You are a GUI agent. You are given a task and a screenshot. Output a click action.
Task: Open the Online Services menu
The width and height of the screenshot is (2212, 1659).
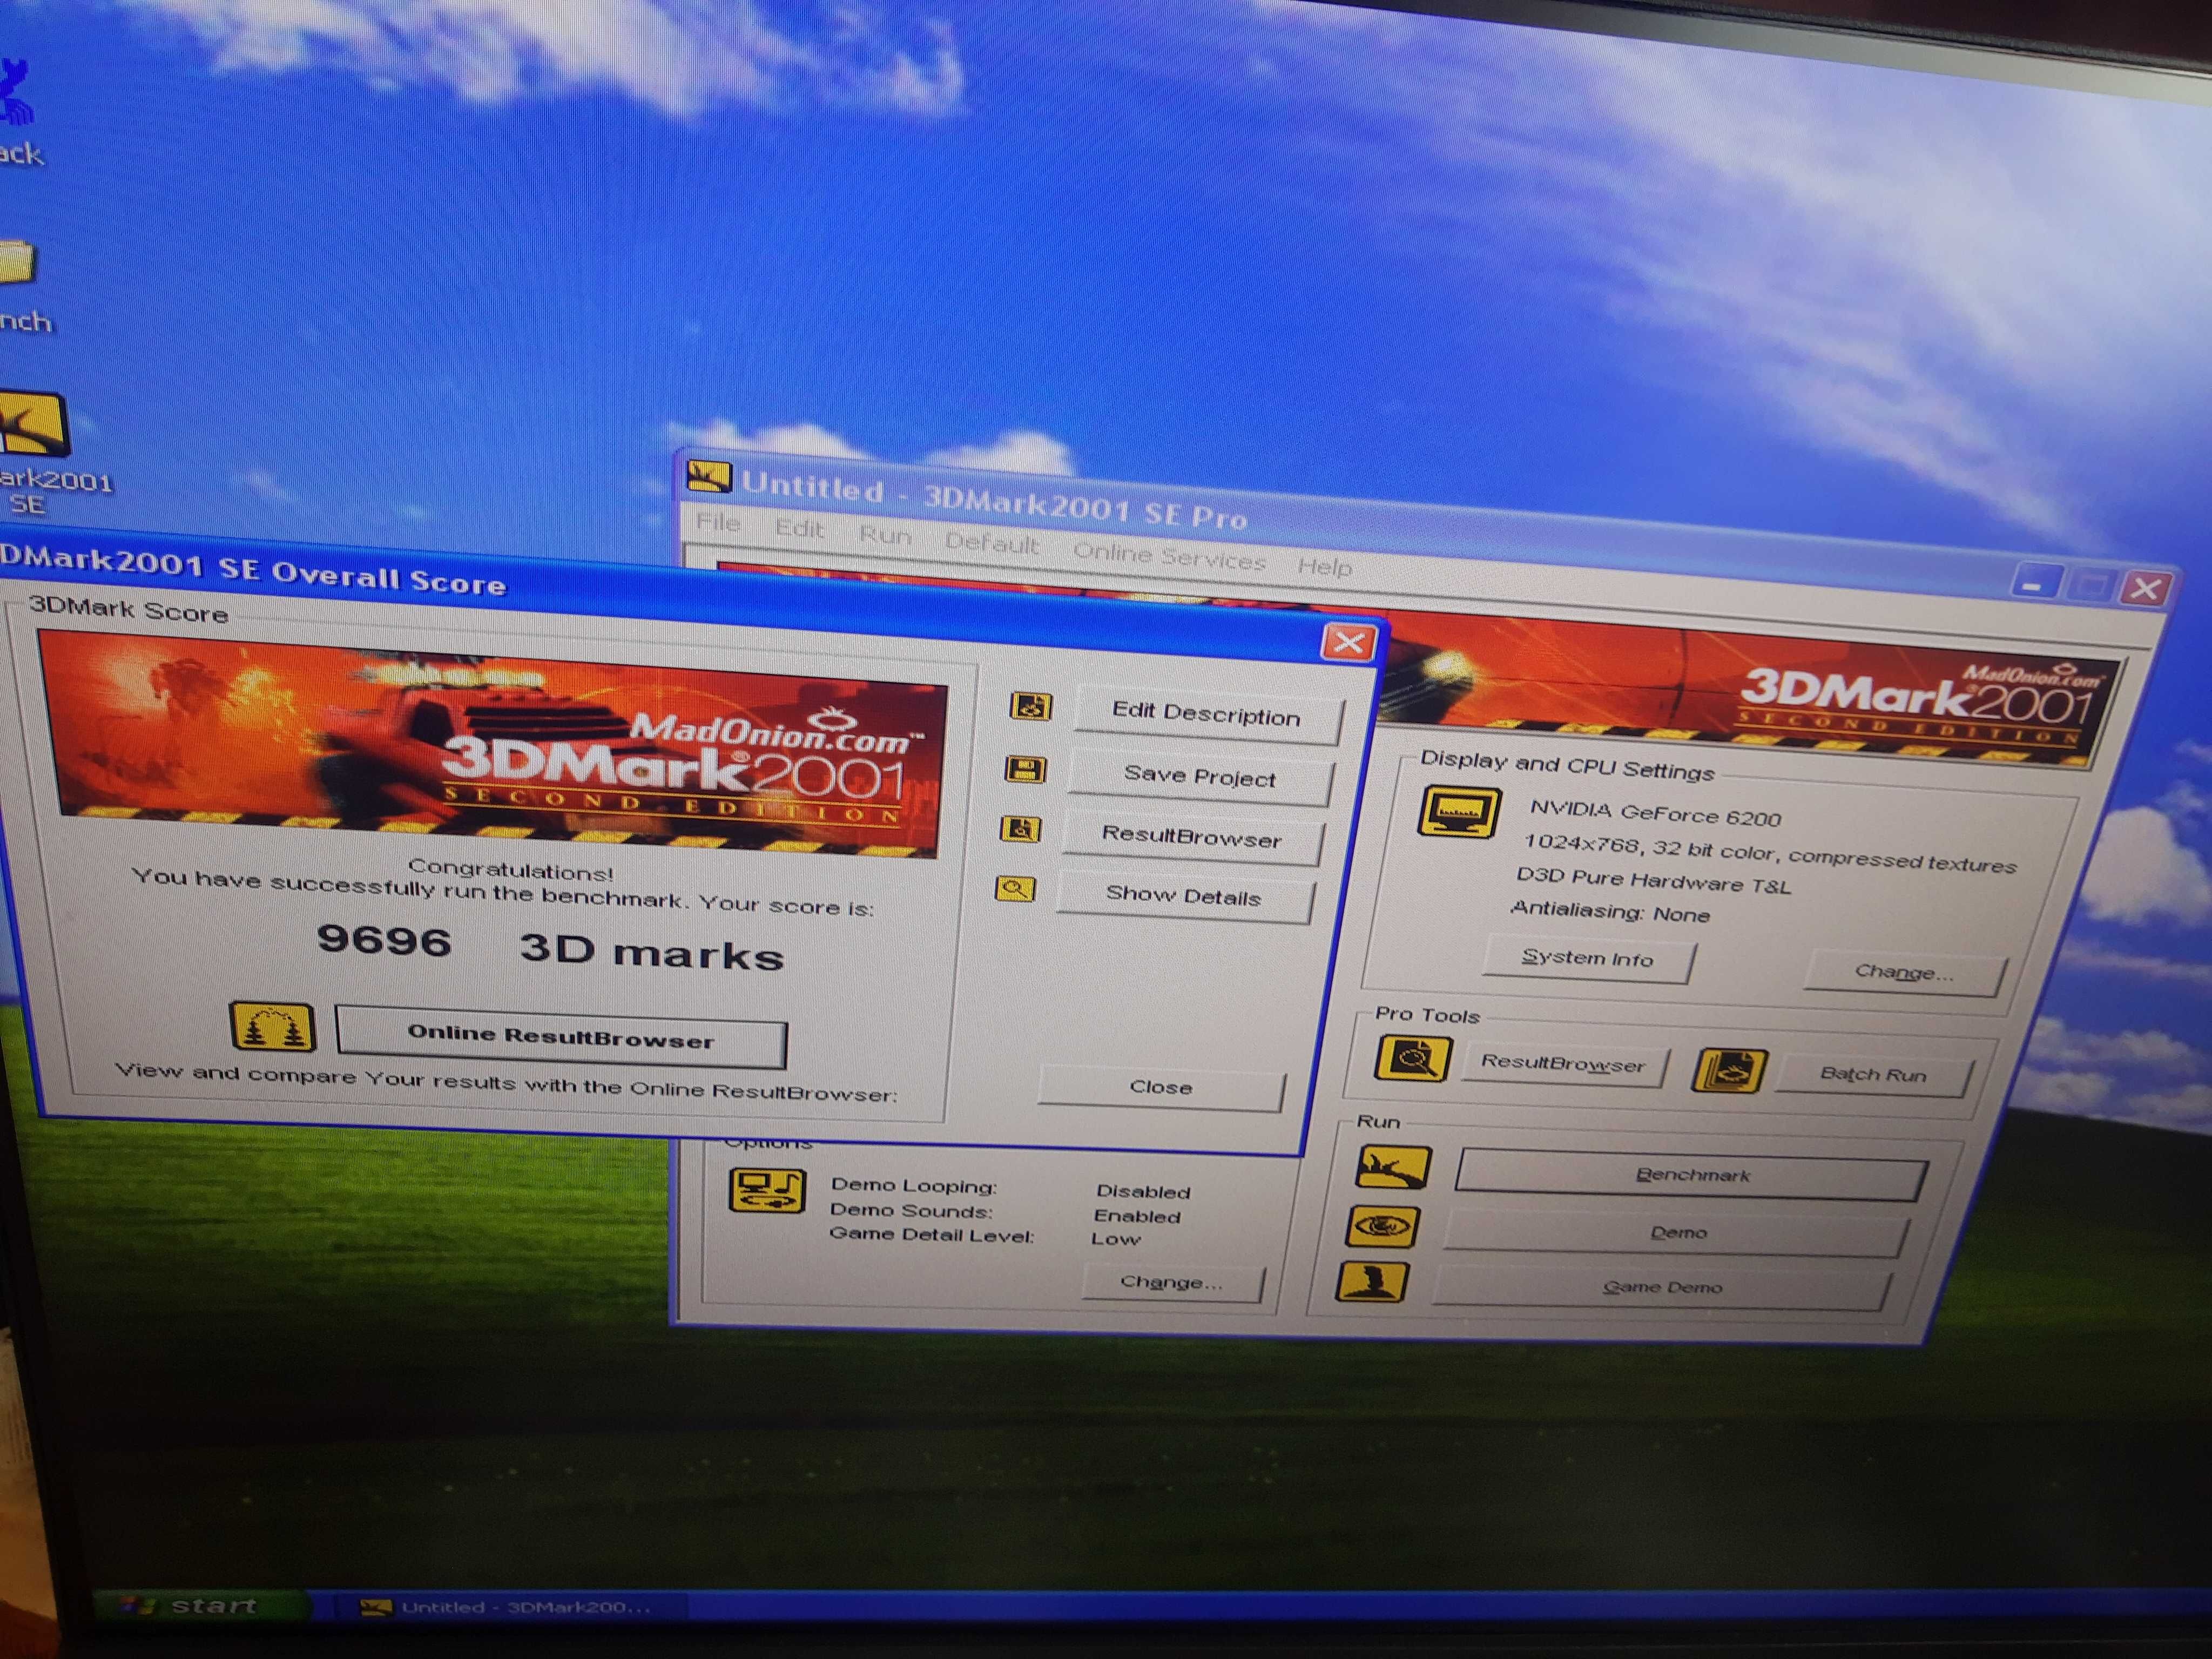pos(1169,556)
